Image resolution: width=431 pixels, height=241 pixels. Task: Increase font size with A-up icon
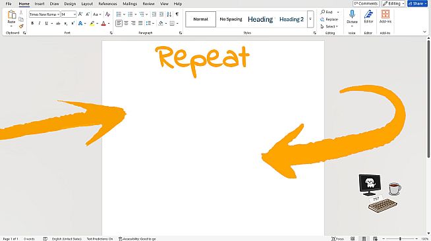point(80,14)
